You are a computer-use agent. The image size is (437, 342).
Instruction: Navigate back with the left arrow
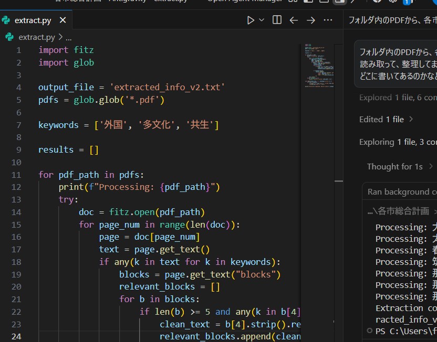pos(294,20)
